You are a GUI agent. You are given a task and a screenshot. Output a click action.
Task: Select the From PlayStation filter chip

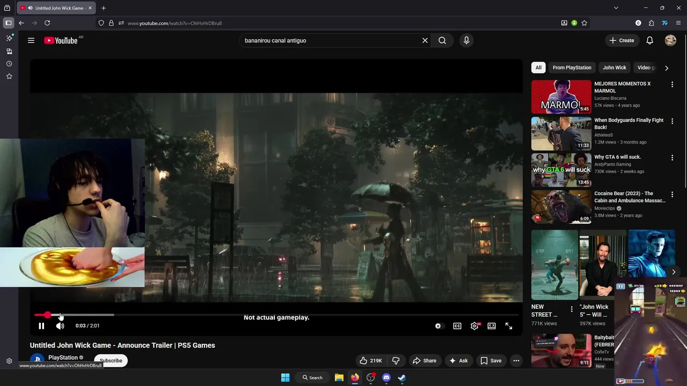(x=572, y=68)
